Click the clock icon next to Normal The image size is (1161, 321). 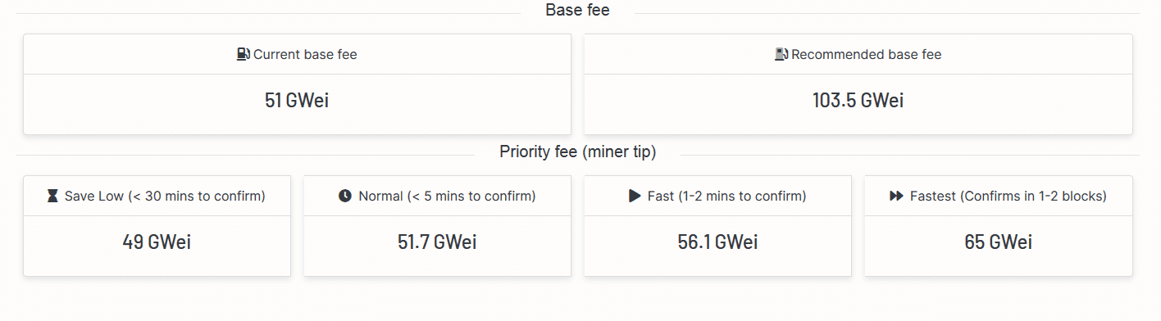pos(345,197)
